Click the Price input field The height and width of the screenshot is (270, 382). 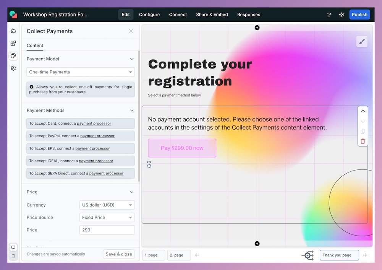coord(107,230)
